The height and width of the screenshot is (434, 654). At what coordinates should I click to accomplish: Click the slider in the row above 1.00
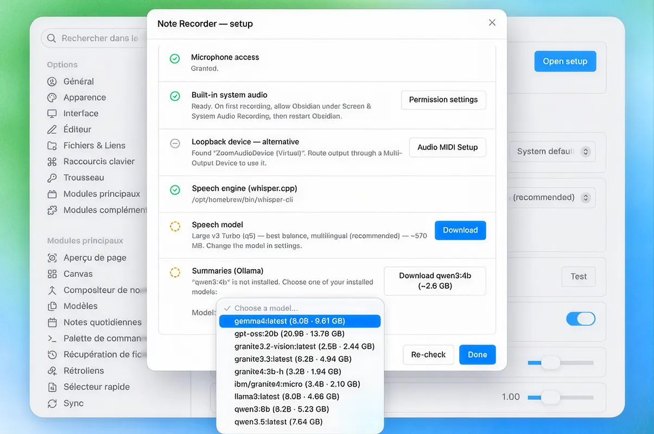(x=561, y=362)
